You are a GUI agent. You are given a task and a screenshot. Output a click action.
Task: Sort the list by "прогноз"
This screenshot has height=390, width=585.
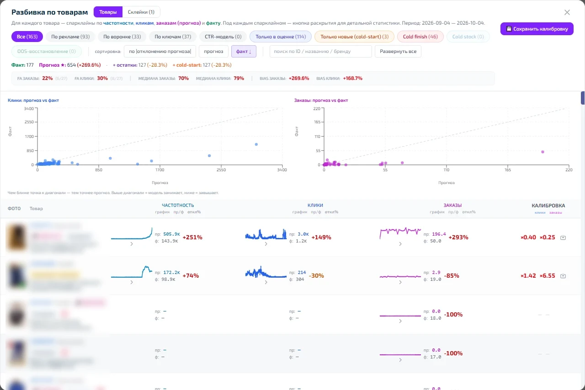213,52
